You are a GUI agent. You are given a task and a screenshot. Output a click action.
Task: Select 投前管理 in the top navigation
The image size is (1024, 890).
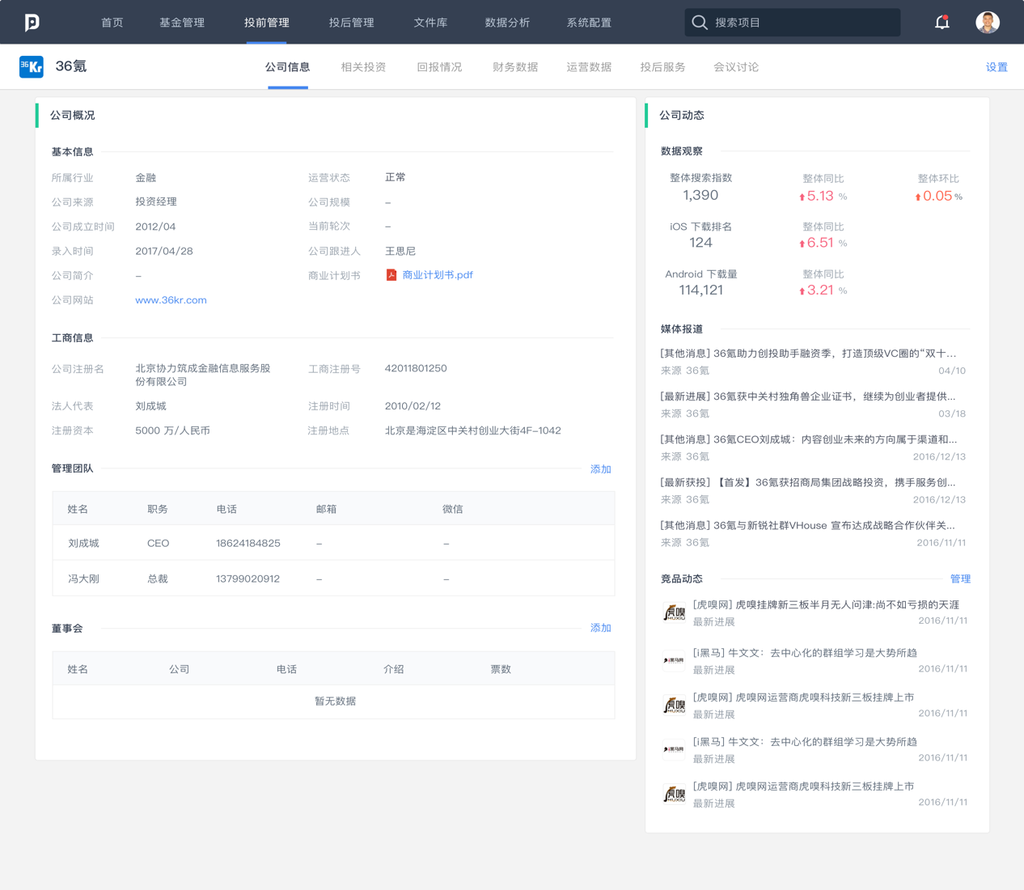267,23
